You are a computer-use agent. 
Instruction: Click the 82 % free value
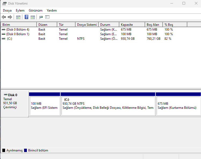[168, 39]
